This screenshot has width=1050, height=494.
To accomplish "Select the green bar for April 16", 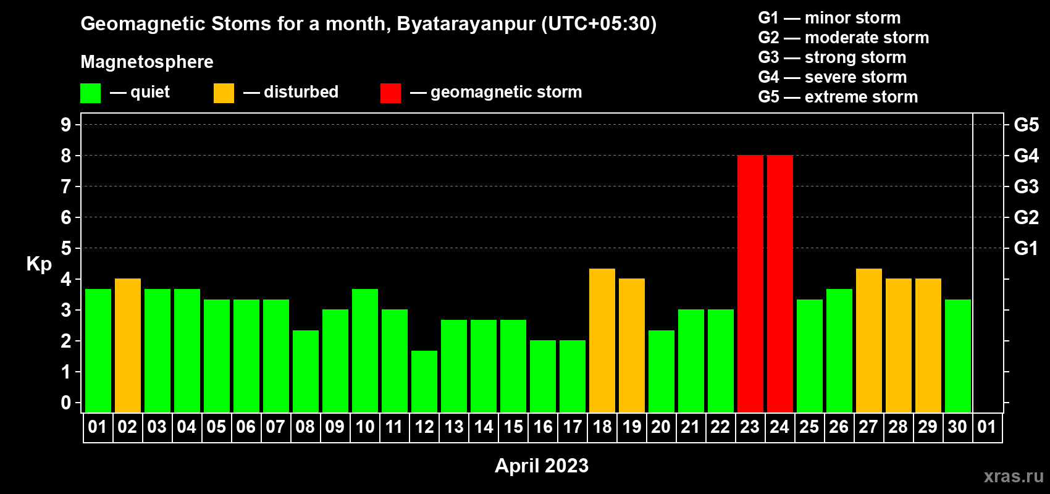I will (x=543, y=376).
